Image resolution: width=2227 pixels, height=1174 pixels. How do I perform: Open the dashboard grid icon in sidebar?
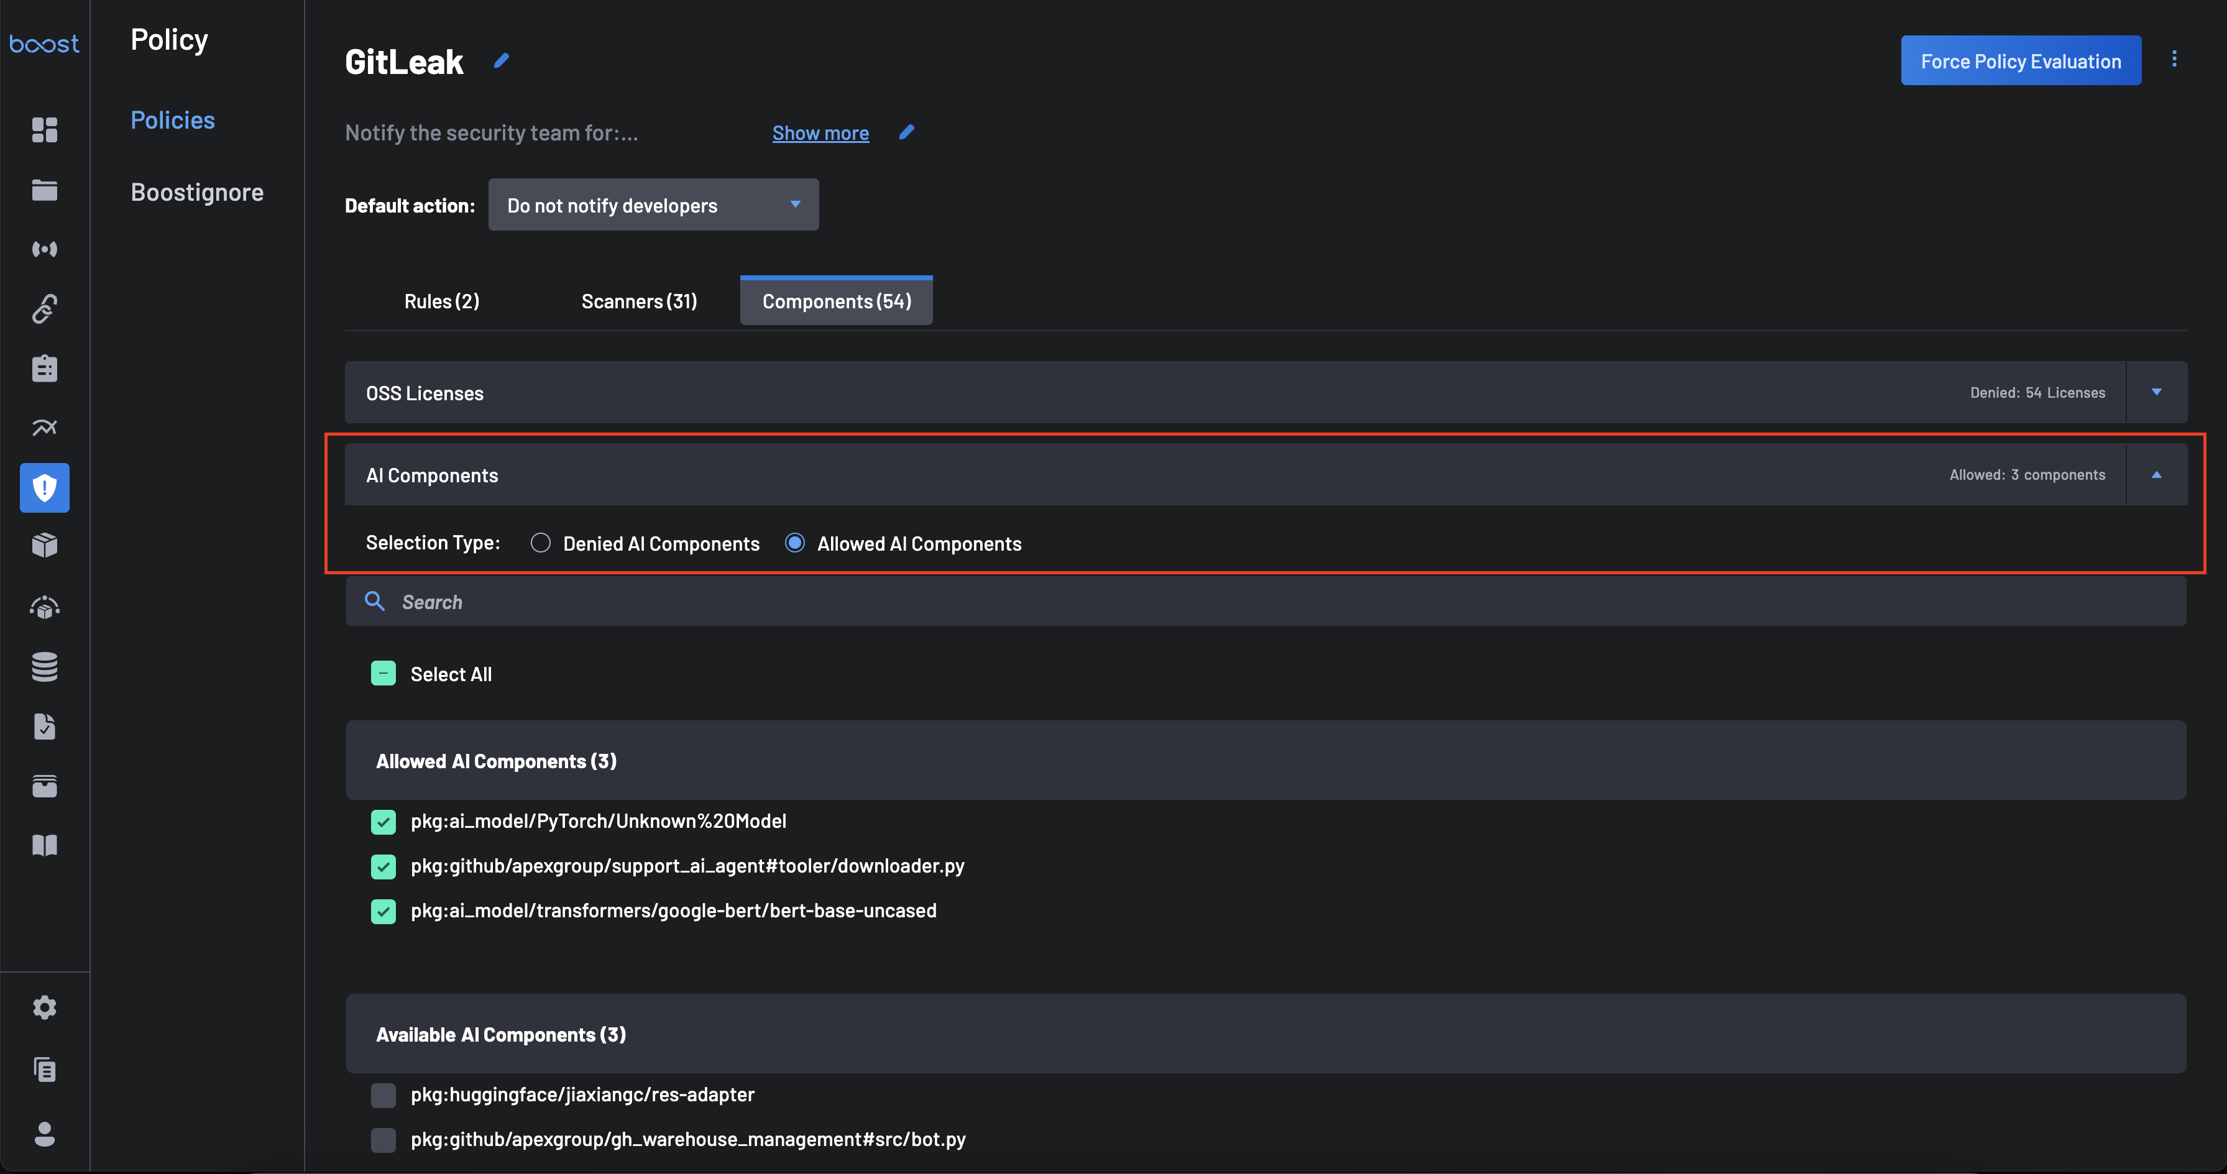[44, 130]
